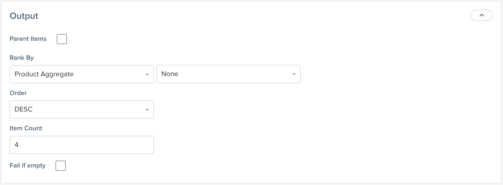Check the Fail if empty option
This screenshot has width=503, height=185.
(x=60, y=165)
